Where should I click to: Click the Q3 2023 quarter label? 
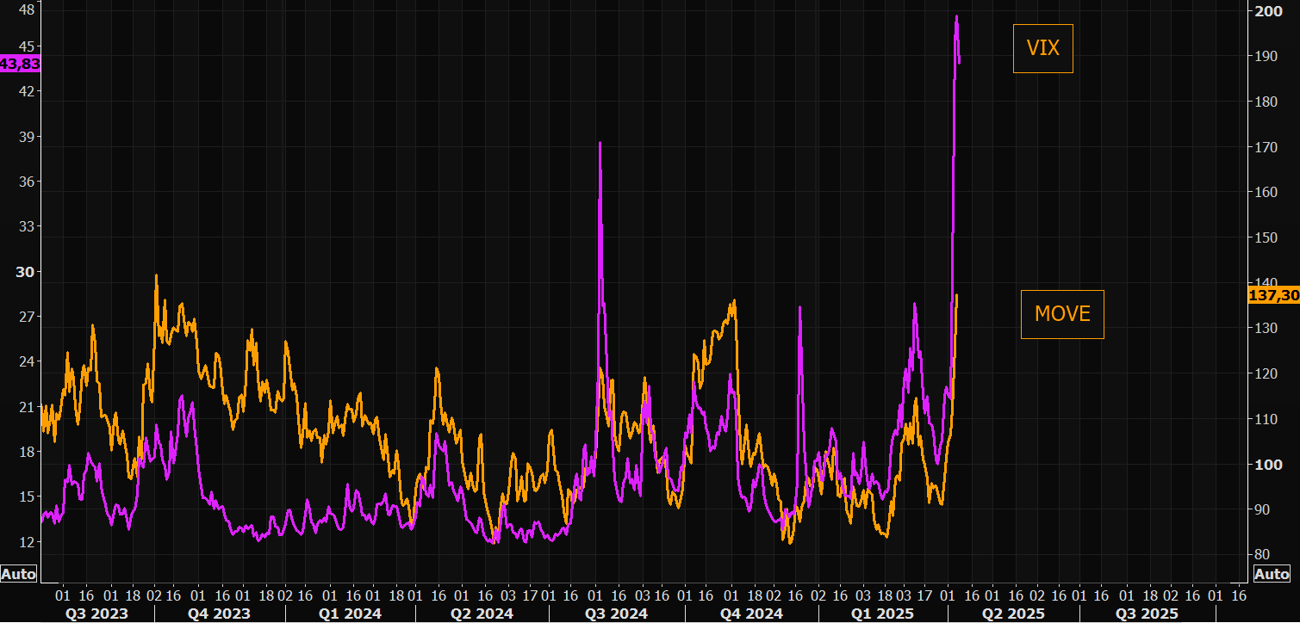96,614
